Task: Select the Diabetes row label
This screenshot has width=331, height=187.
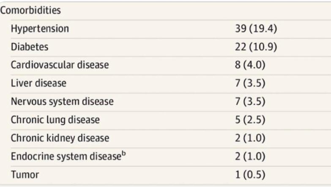Action: coord(30,47)
